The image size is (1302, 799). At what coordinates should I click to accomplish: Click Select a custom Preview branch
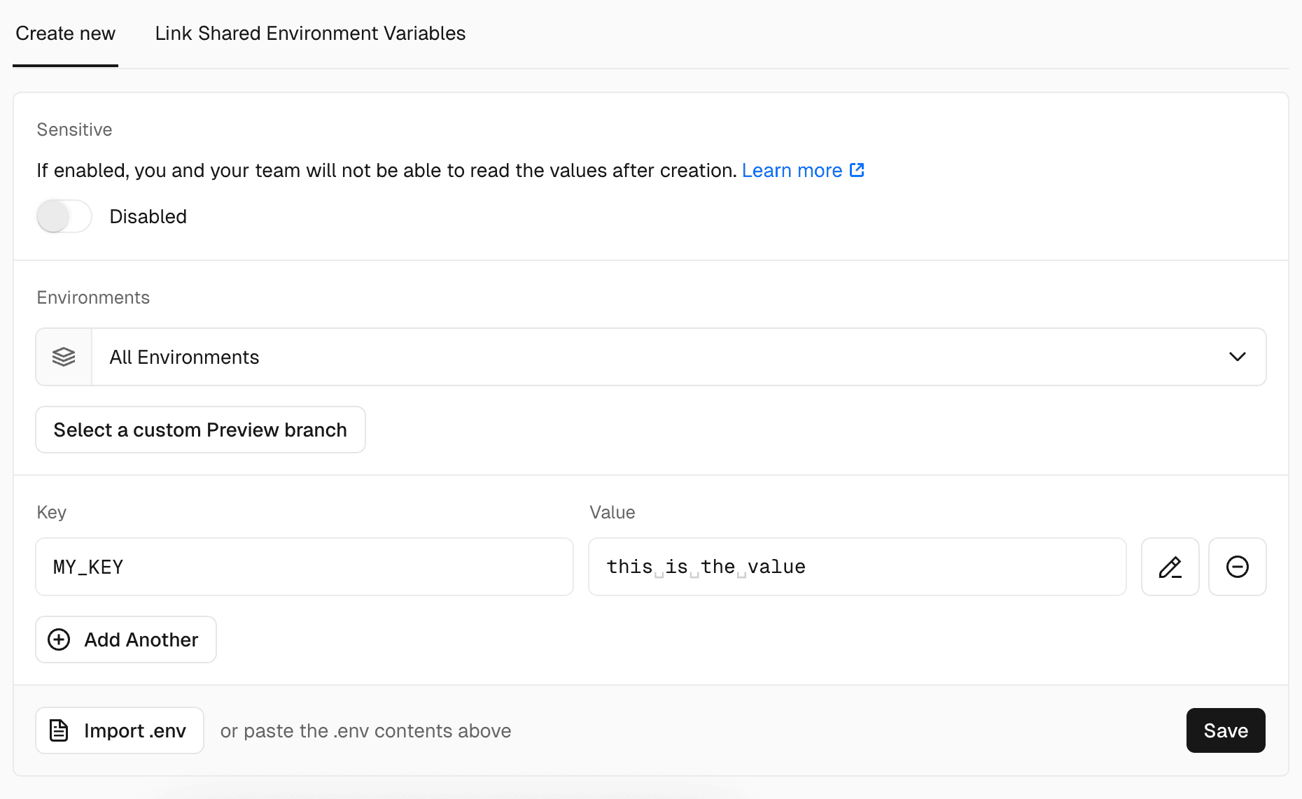click(x=200, y=430)
